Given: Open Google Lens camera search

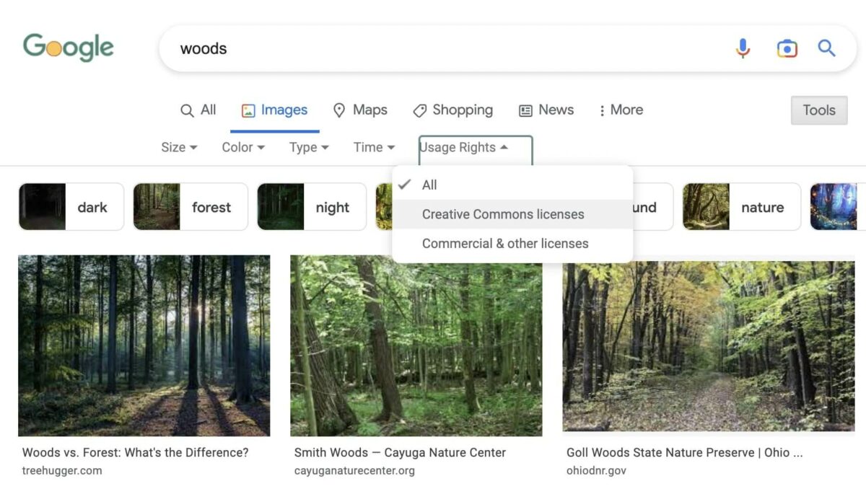Looking at the screenshot, I should pyautogui.click(x=787, y=48).
